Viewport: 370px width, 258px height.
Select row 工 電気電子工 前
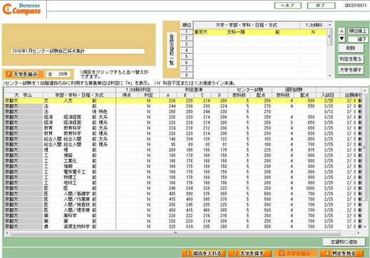[x=183, y=172]
